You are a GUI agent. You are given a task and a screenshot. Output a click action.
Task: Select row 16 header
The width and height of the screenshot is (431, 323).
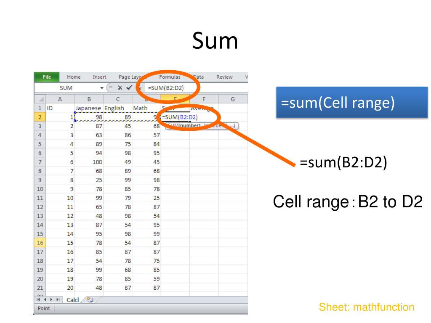coord(40,243)
